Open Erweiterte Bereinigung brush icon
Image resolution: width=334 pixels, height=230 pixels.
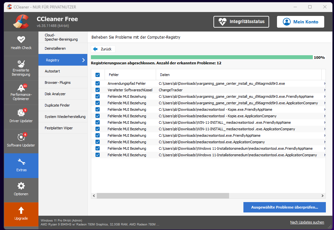21,63
